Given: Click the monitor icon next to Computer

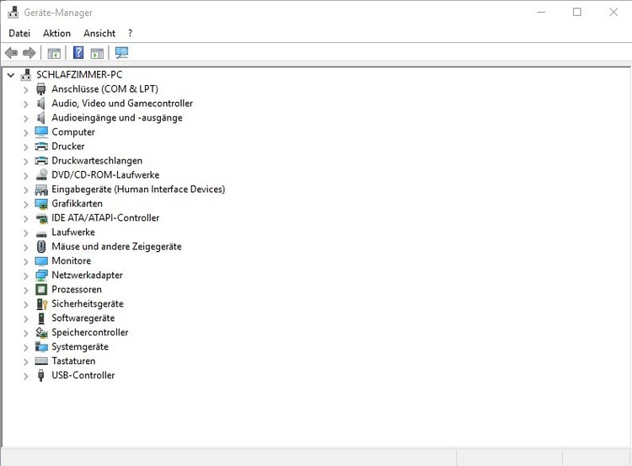Looking at the screenshot, I should point(41,132).
